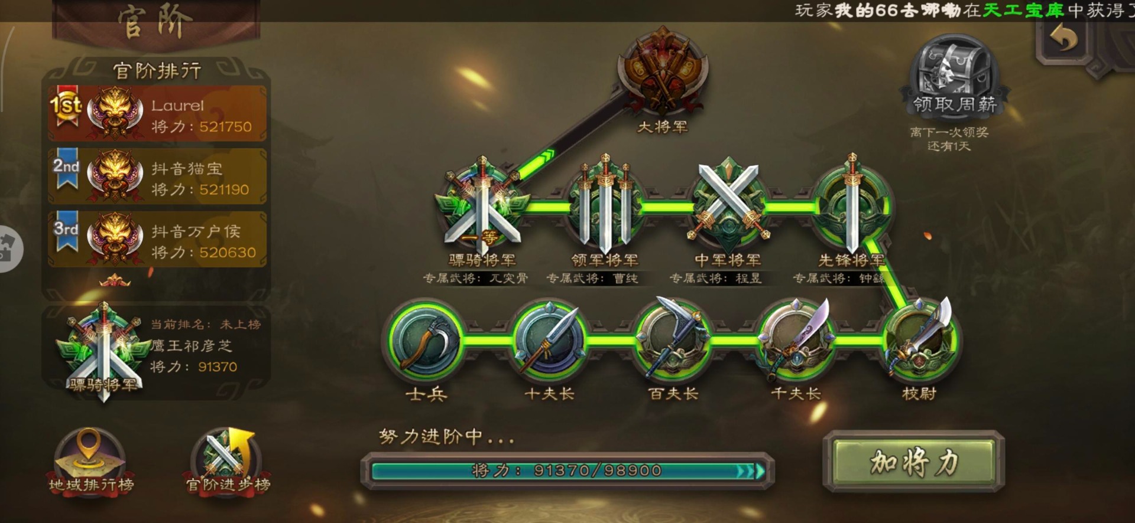Screen dimensions: 1135x523
Task: Choose the 千夫长 blade icon
Action: 796,339
